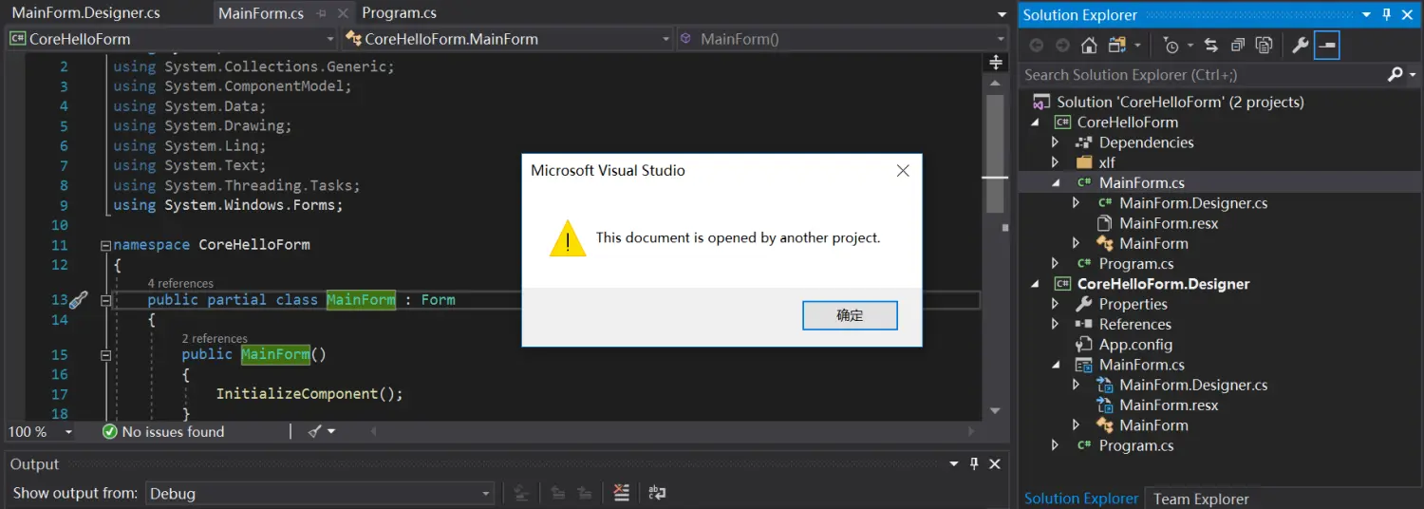This screenshot has width=1424, height=509.
Task: Click the screwdriver quick actions icon on line 13
Action: click(x=78, y=299)
